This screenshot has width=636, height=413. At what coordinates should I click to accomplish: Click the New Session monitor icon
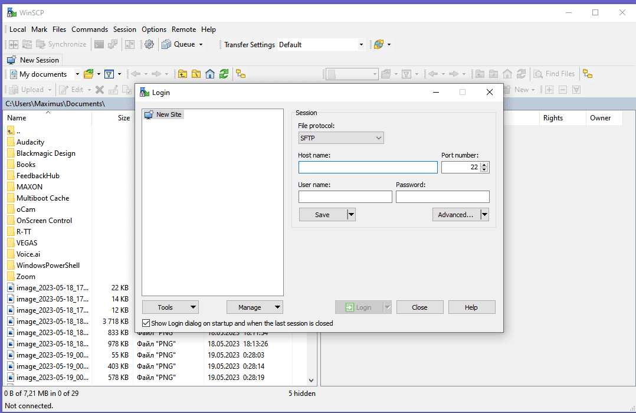pos(11,60)
